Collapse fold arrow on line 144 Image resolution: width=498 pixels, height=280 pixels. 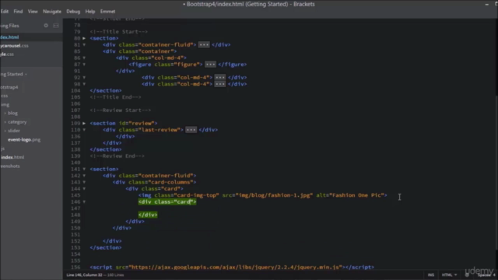(84, 189)
